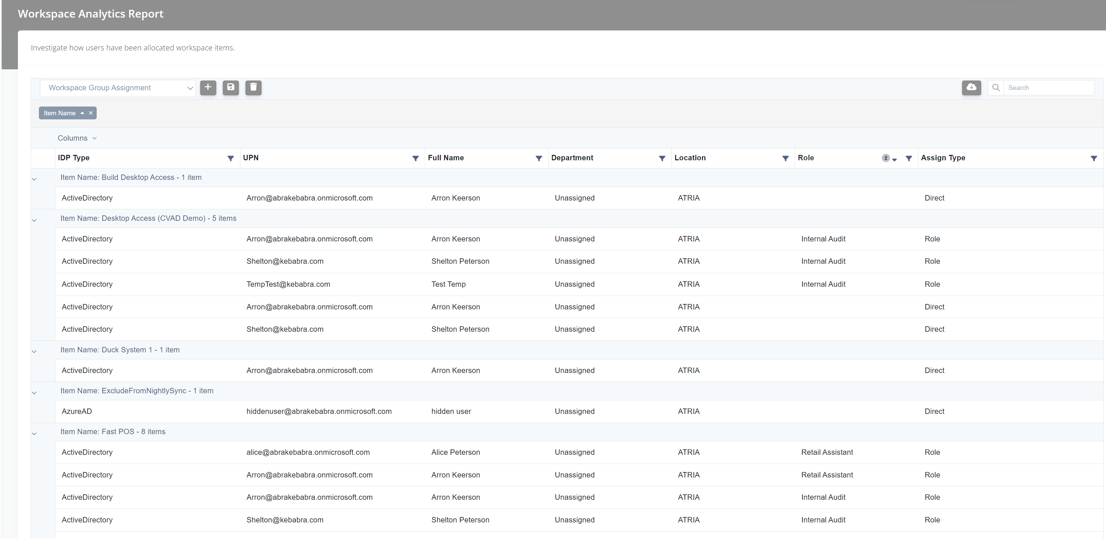Image resolution: width=1106 pixels, height=539 pixels.
Task: Open the Location column filter icon
Action: (785, 159)
